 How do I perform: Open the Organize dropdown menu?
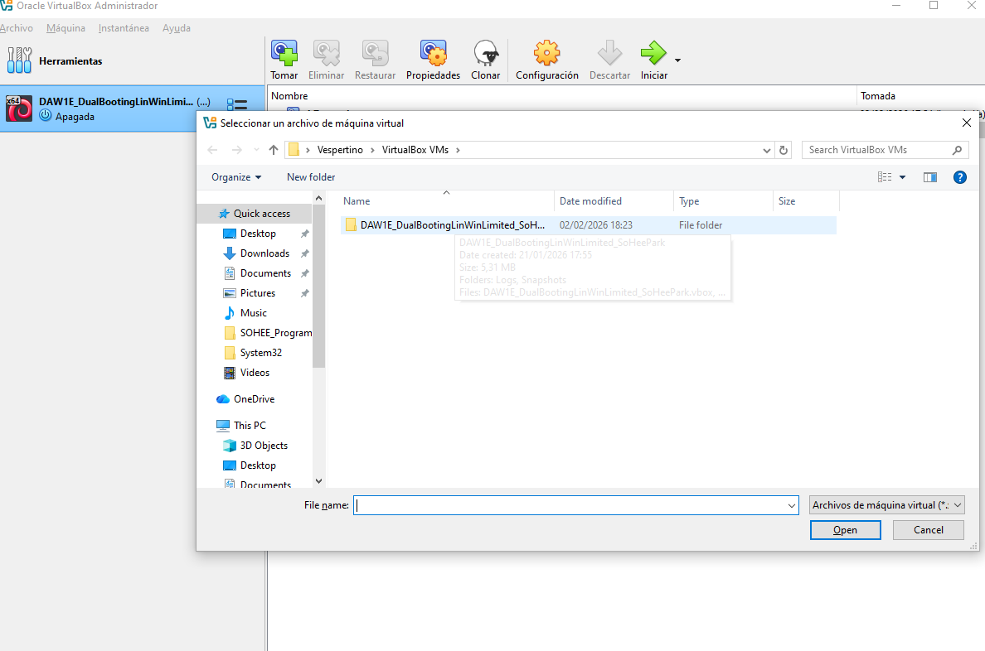(x=236, y=177)
